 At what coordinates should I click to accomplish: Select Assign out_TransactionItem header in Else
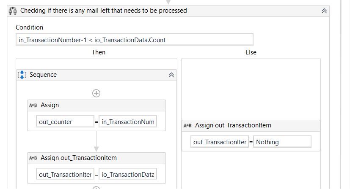click(233, 125)
